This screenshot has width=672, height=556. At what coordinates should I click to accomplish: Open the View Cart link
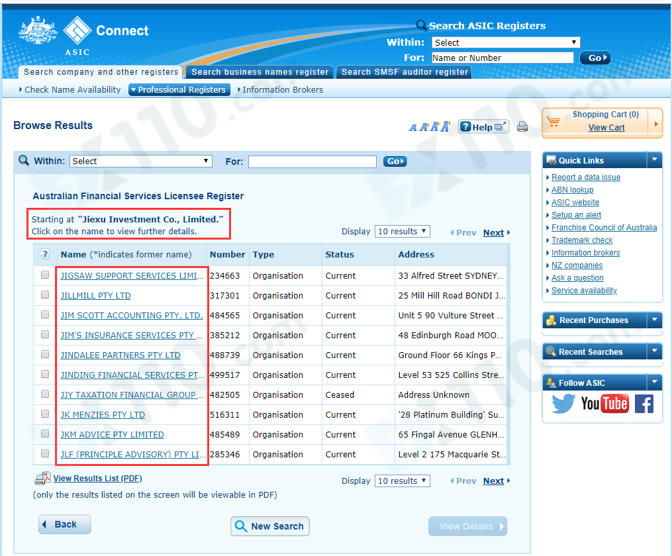tap(606, 127)
